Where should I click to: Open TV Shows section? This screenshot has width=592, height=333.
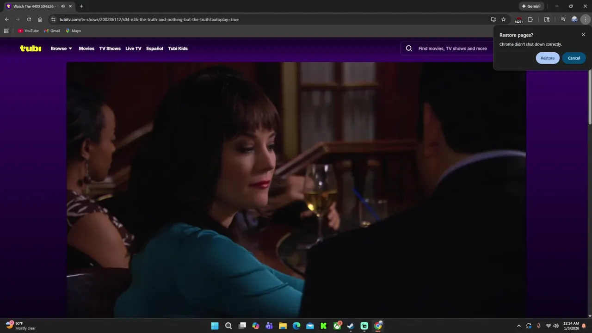(110, 48)
